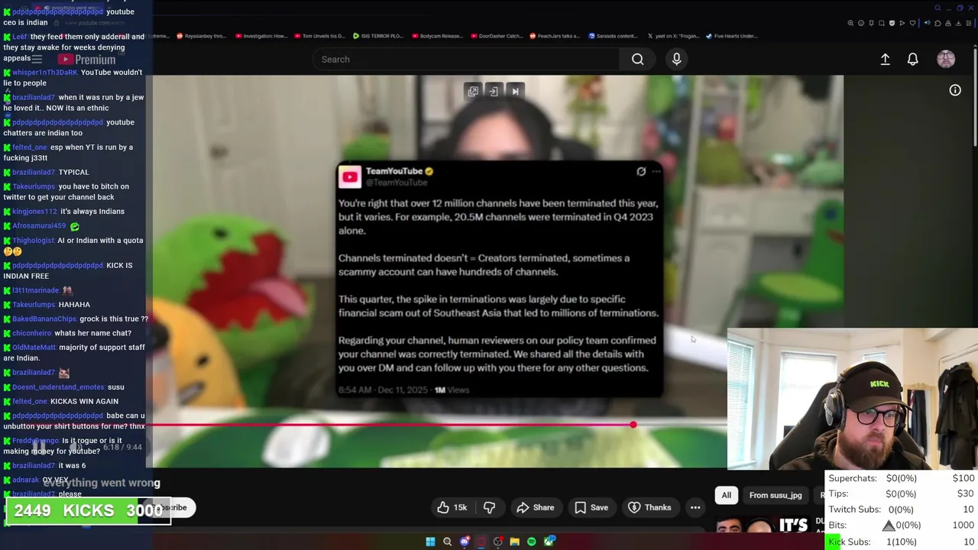The height and width of the screenshot is (550, 978).
Task: Add page to bookmarks heart icon
Action: 912,23
